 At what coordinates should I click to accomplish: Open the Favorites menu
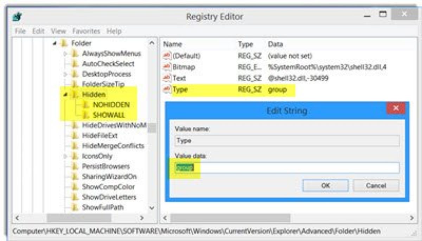coord(86,31)
